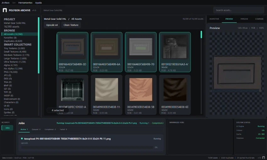Open the Archivo menu
267x160 pixels.
click(x=5, y=3)
